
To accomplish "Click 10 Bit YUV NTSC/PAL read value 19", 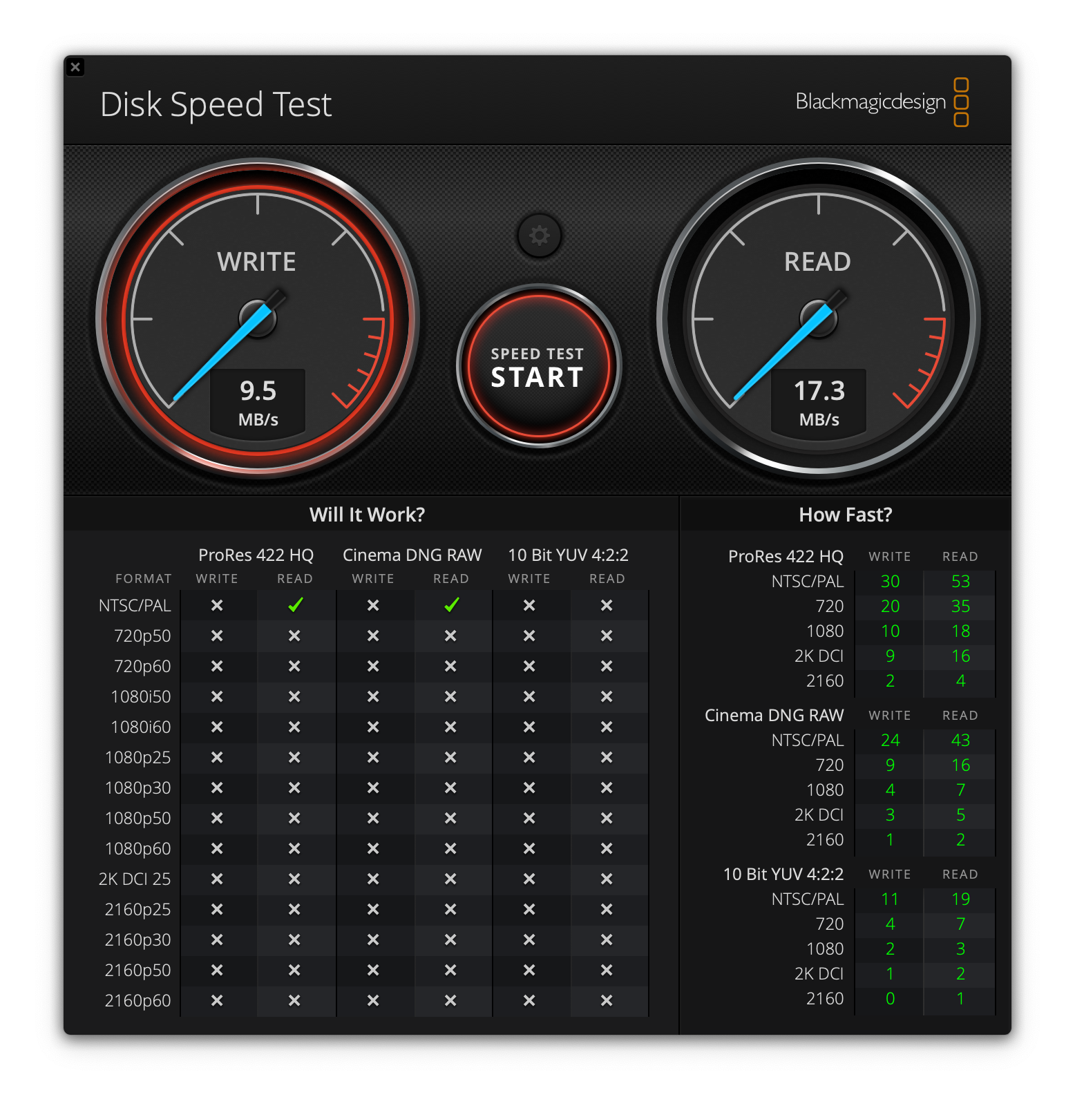I will click(960, 899).
